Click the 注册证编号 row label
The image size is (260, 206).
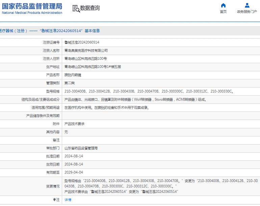(51, 42)
